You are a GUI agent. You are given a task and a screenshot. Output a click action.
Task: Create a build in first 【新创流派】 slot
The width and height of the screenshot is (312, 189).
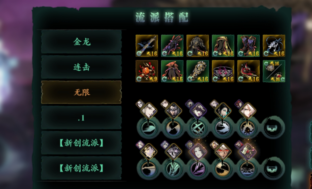(x=81, y=143)
